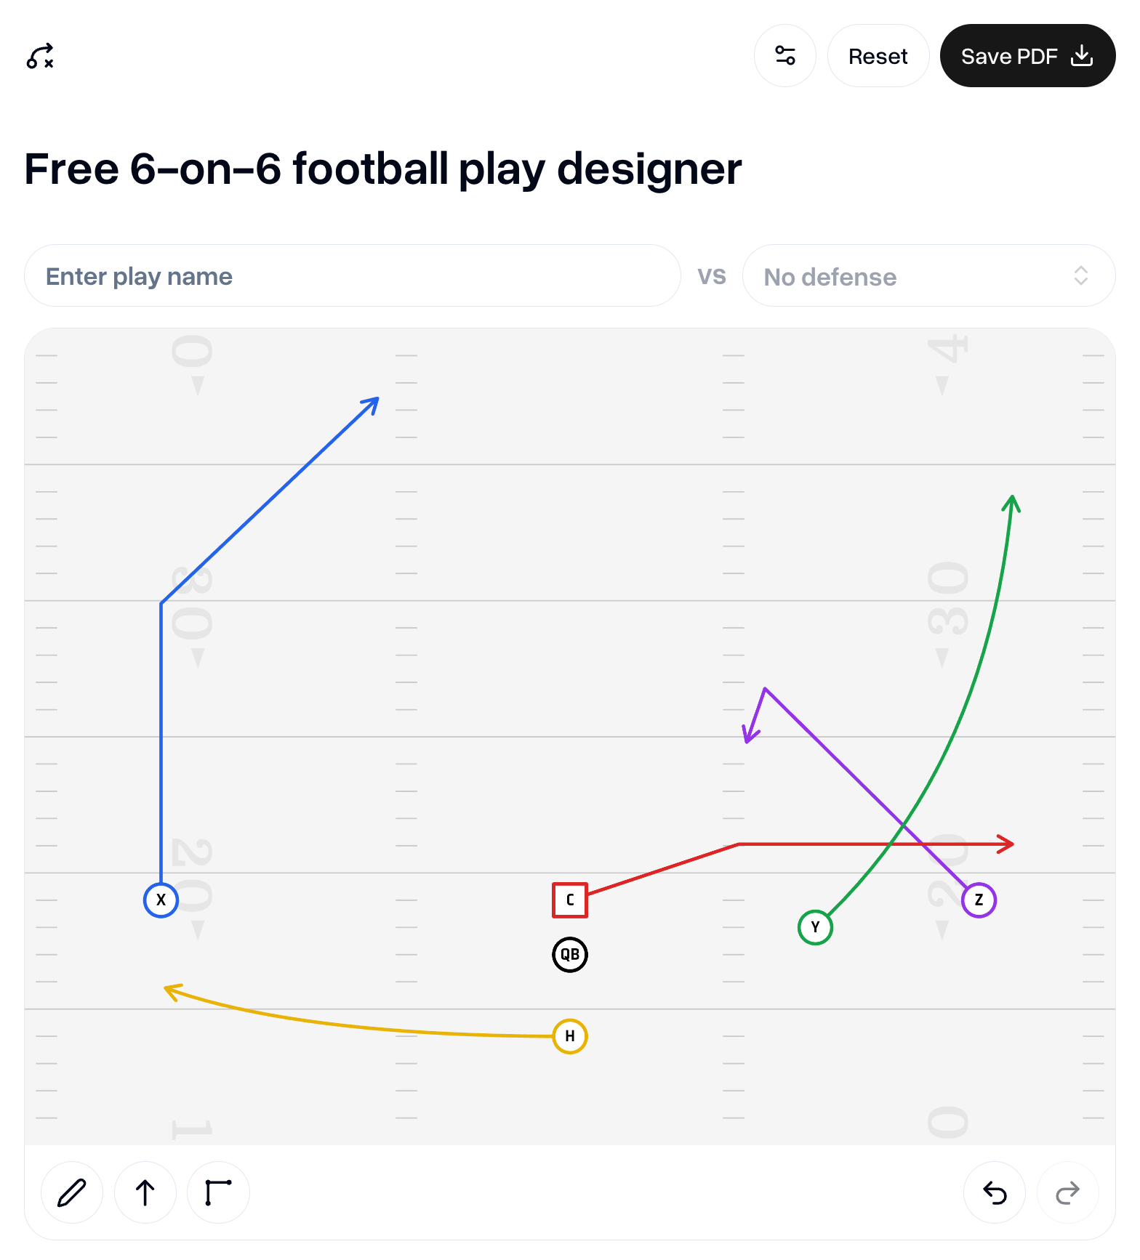Select the center C square marker

click(x=570, y=899)
